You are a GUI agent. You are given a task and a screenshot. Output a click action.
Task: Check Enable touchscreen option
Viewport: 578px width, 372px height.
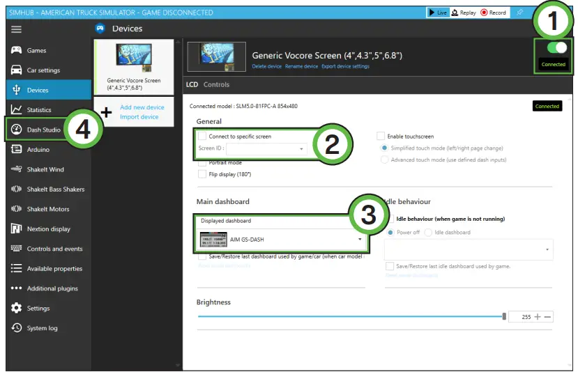pyautogui.click(x=381, y=136)
